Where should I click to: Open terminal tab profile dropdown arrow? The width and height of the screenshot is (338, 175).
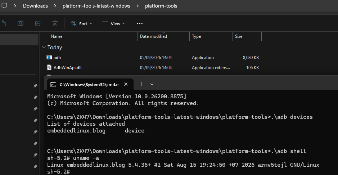point(152,84)
